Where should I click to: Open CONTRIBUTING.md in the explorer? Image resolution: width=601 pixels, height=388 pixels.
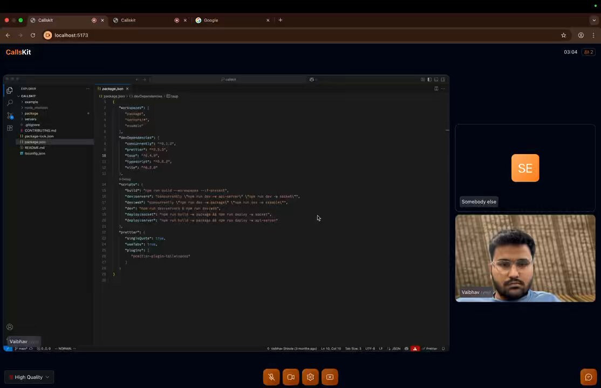[x=40, y=130]
